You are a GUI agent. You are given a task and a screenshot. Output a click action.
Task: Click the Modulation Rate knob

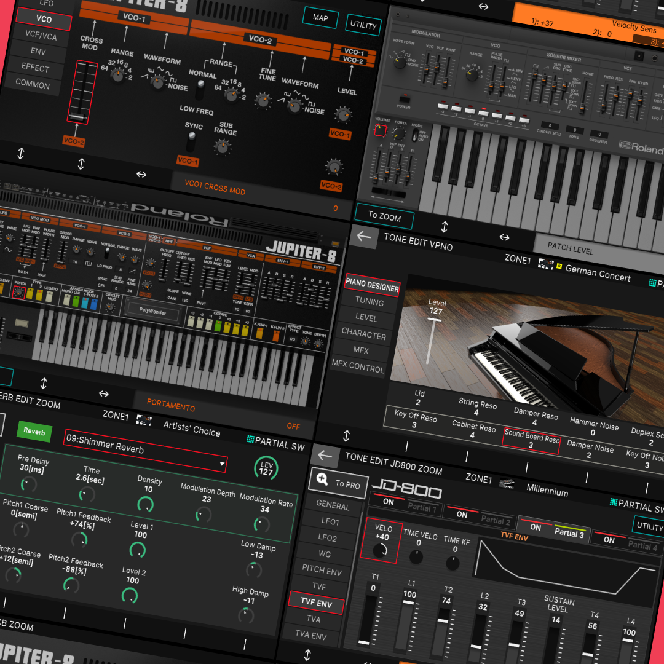coord(261,524)
